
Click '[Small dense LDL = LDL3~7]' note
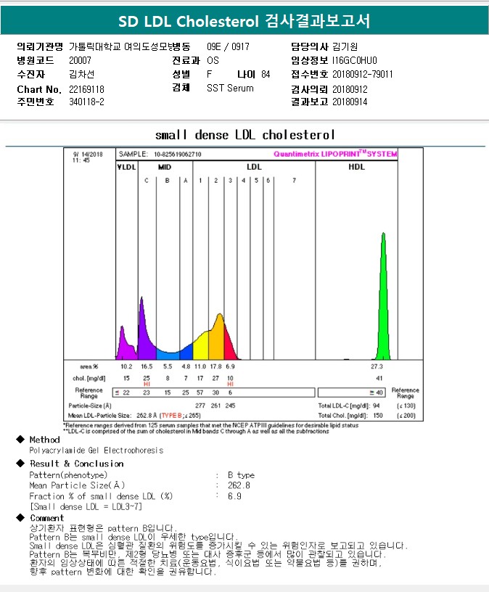click(86, 506)
